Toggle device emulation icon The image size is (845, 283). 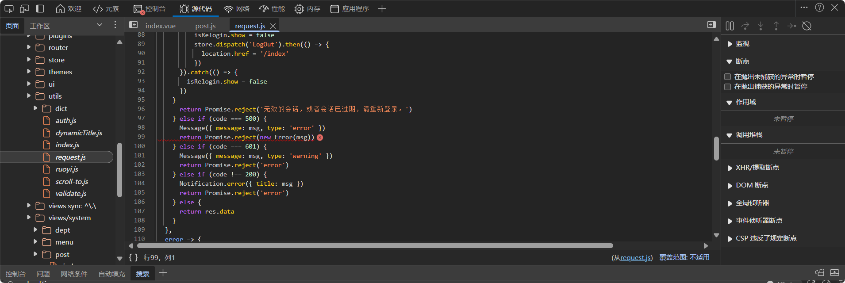24,8
